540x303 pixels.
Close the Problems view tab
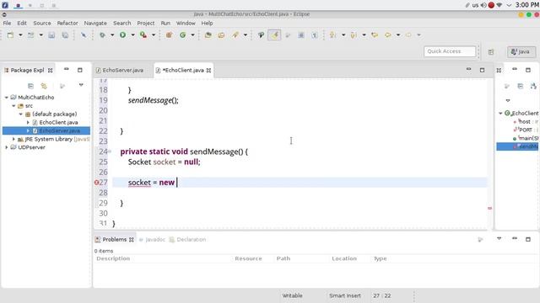(x=132, y=240)
